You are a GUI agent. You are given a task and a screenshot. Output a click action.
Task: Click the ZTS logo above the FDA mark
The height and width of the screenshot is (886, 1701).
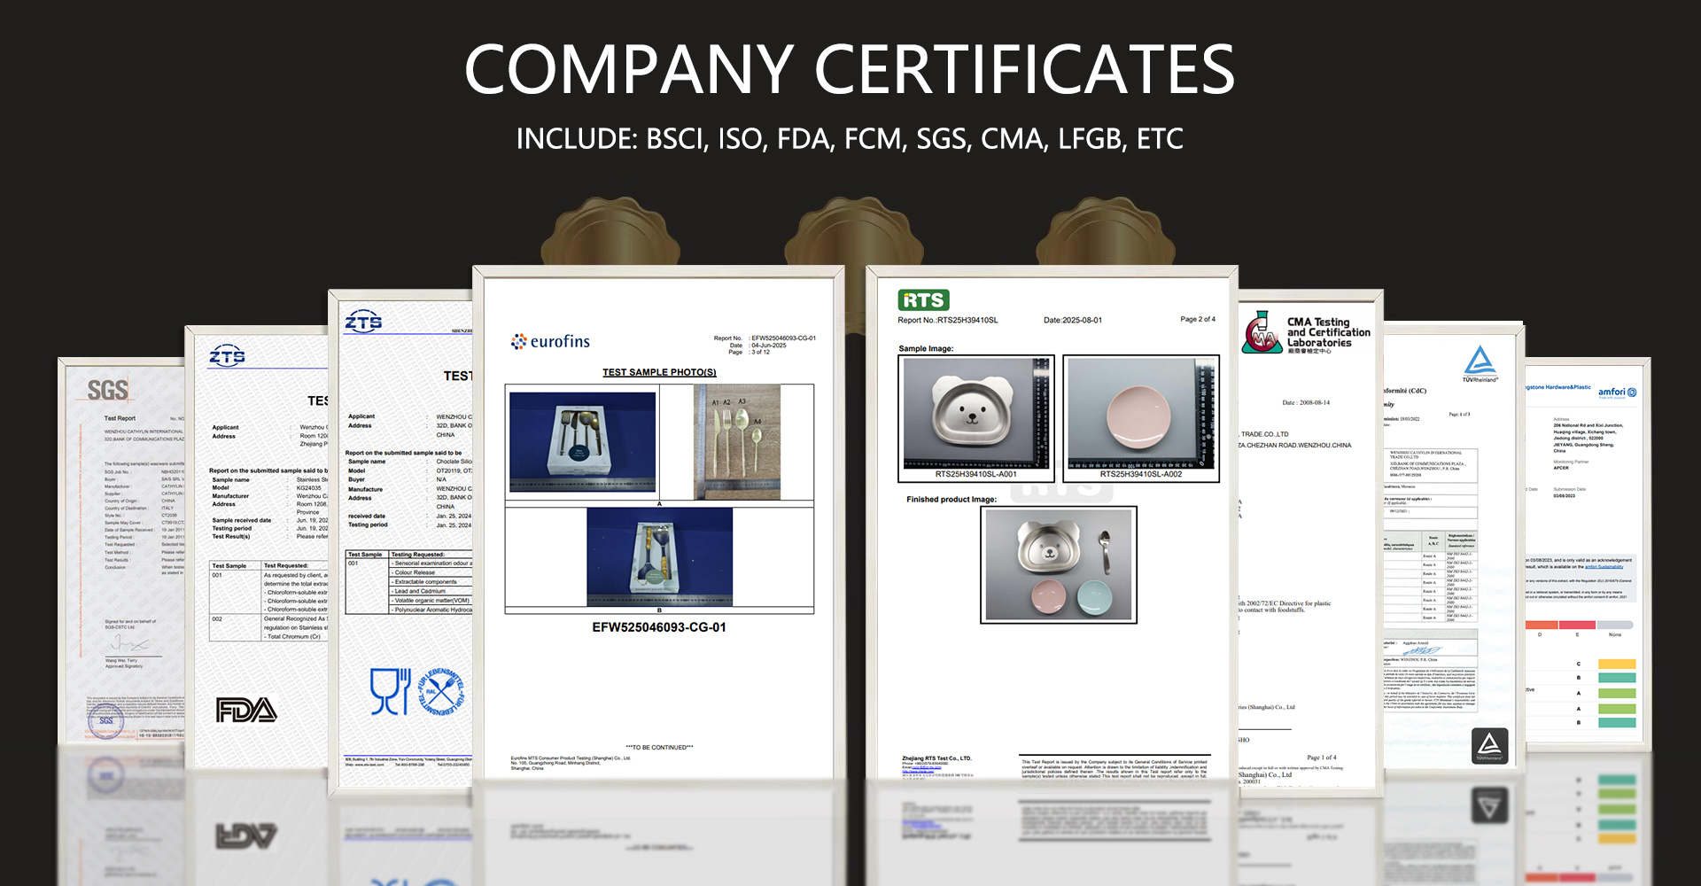[227, 356]
